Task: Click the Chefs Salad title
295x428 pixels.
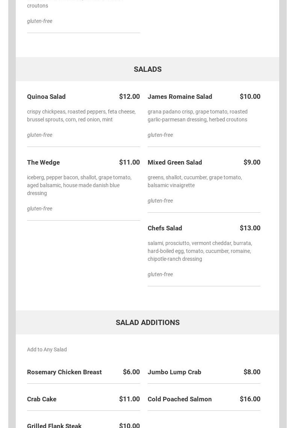Action: (165, 228)
